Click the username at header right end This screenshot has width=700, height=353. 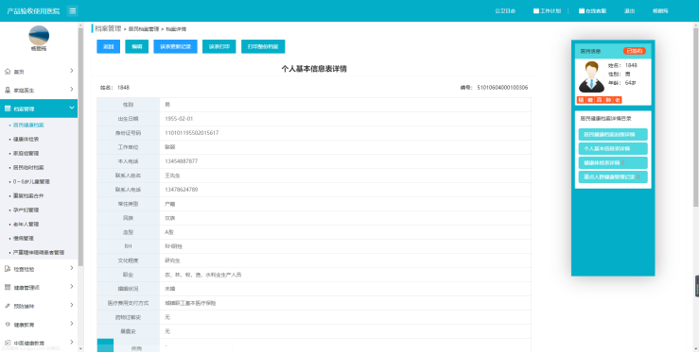click(x=660, y=11)
